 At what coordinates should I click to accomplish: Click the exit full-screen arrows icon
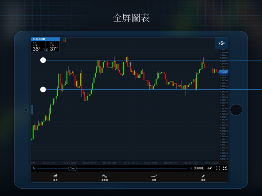pyautogui.click(x=225, y=168)
